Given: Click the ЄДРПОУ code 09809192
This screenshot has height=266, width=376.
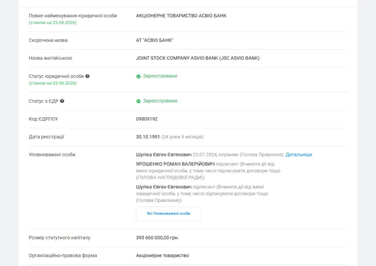Looking at the screenshot, I should (x=147, y=119).
